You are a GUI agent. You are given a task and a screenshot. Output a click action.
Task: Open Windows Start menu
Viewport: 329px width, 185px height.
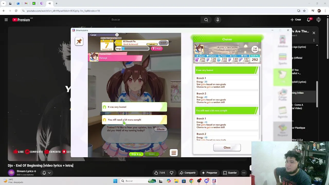point(115,181)
